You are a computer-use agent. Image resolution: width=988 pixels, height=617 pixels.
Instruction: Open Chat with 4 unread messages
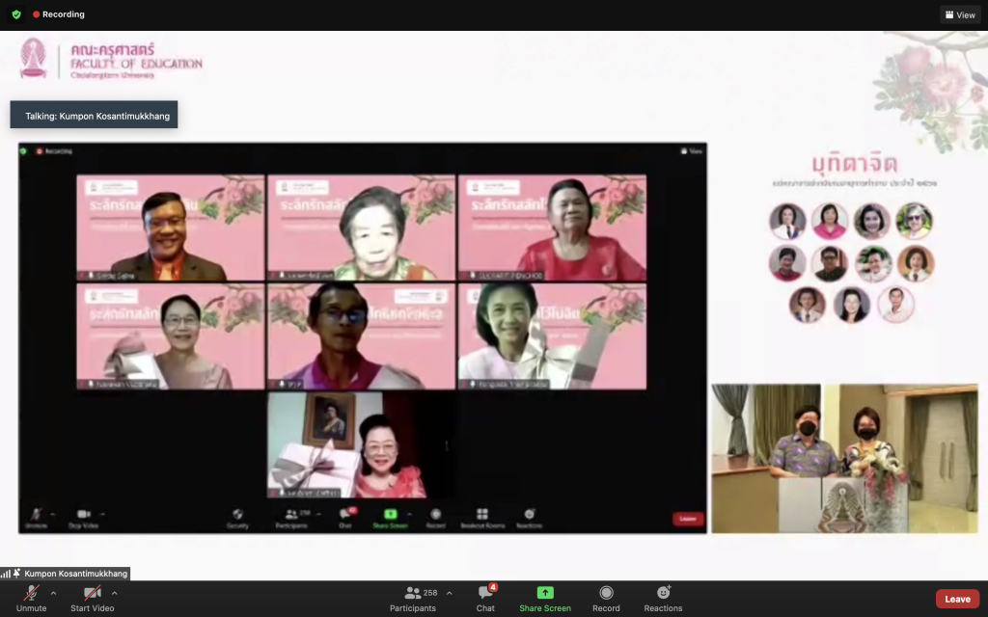(485, 598)
